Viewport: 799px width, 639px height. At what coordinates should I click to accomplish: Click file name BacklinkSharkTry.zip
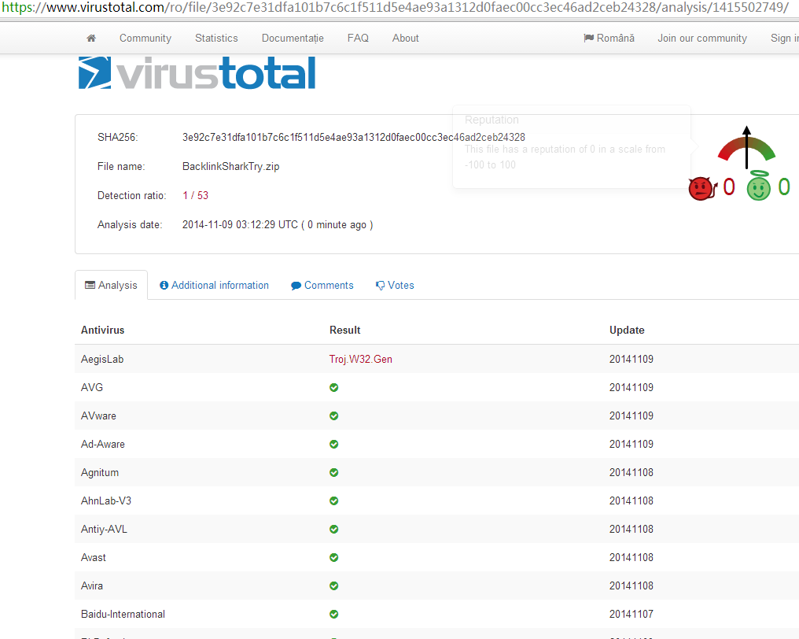point(231,166)
